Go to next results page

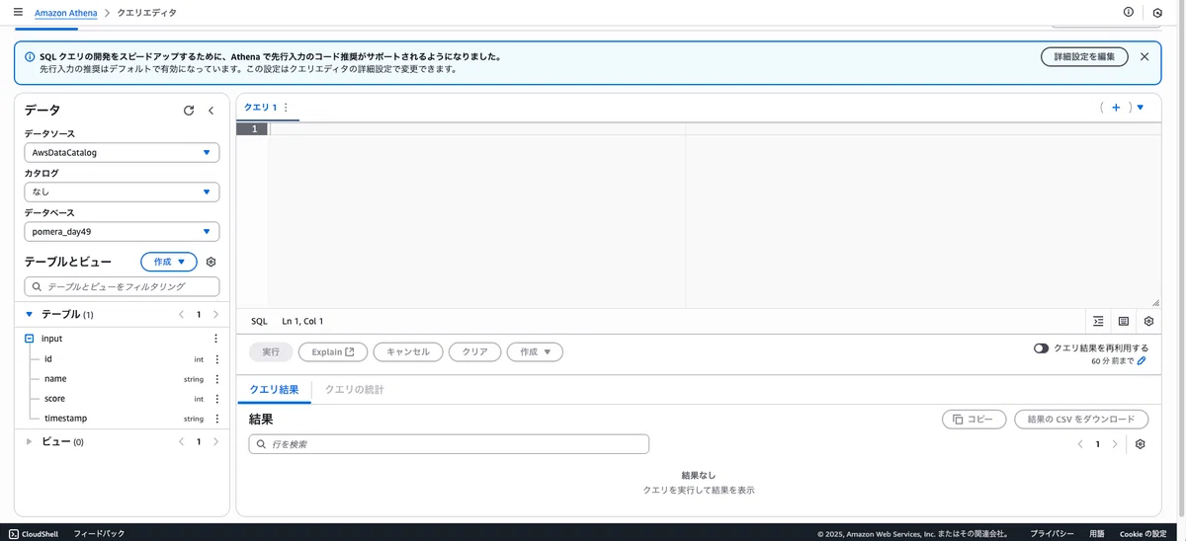(1115, 444)
